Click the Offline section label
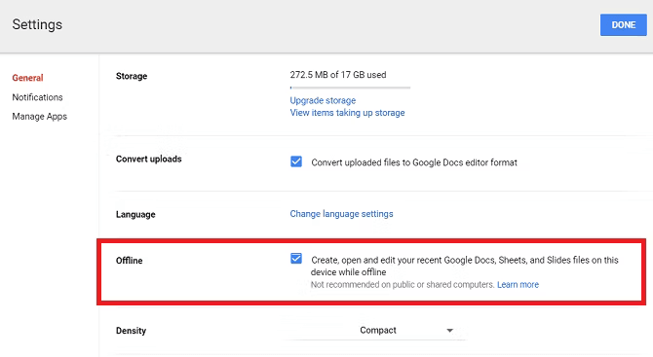Viewport: 653px width, 357px height. point(129,261)
